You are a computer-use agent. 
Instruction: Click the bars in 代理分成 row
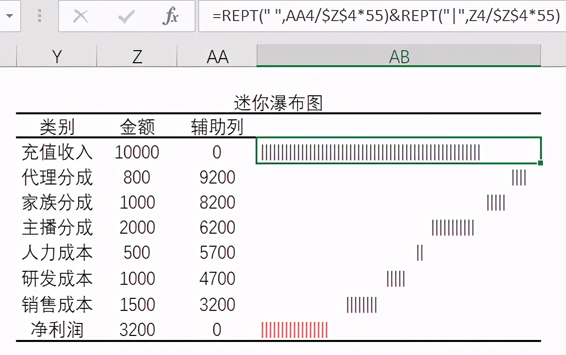click(519, 177)
